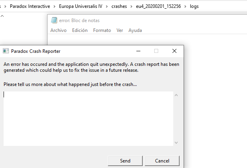Expand chevron before logs breadcrumb
Viewport: 247px width, 168px height.
[185, 6]
